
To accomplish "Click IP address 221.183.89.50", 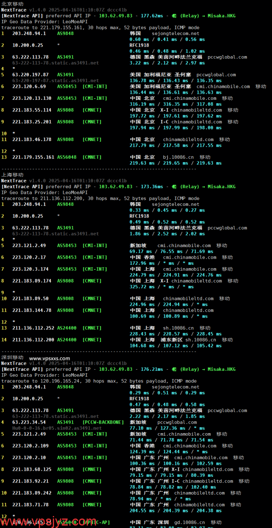I will click(x=31, y=298).
